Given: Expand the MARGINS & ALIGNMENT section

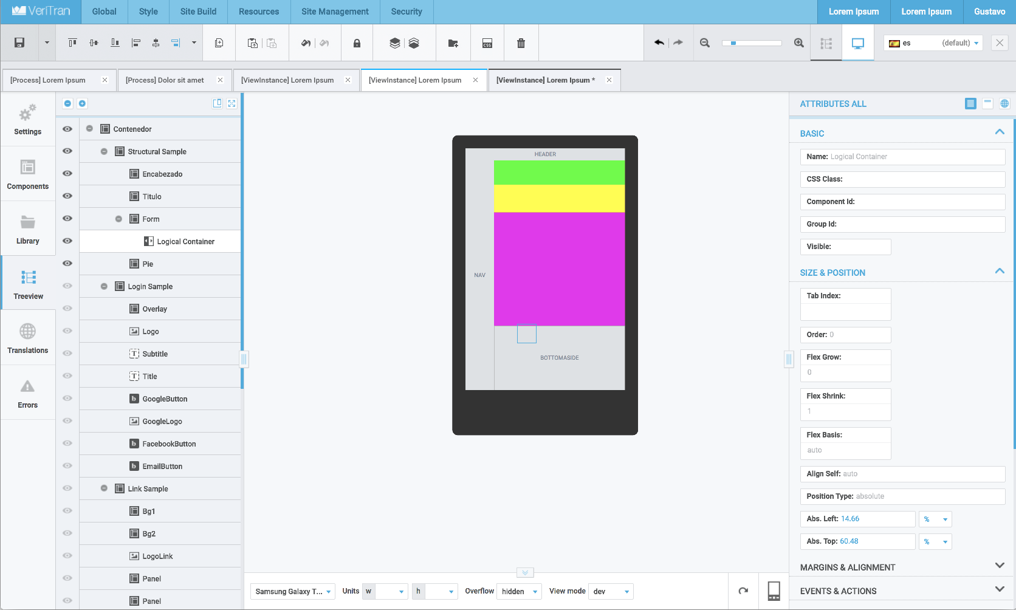Looking at the screenshot, I should coord(1000,566).
